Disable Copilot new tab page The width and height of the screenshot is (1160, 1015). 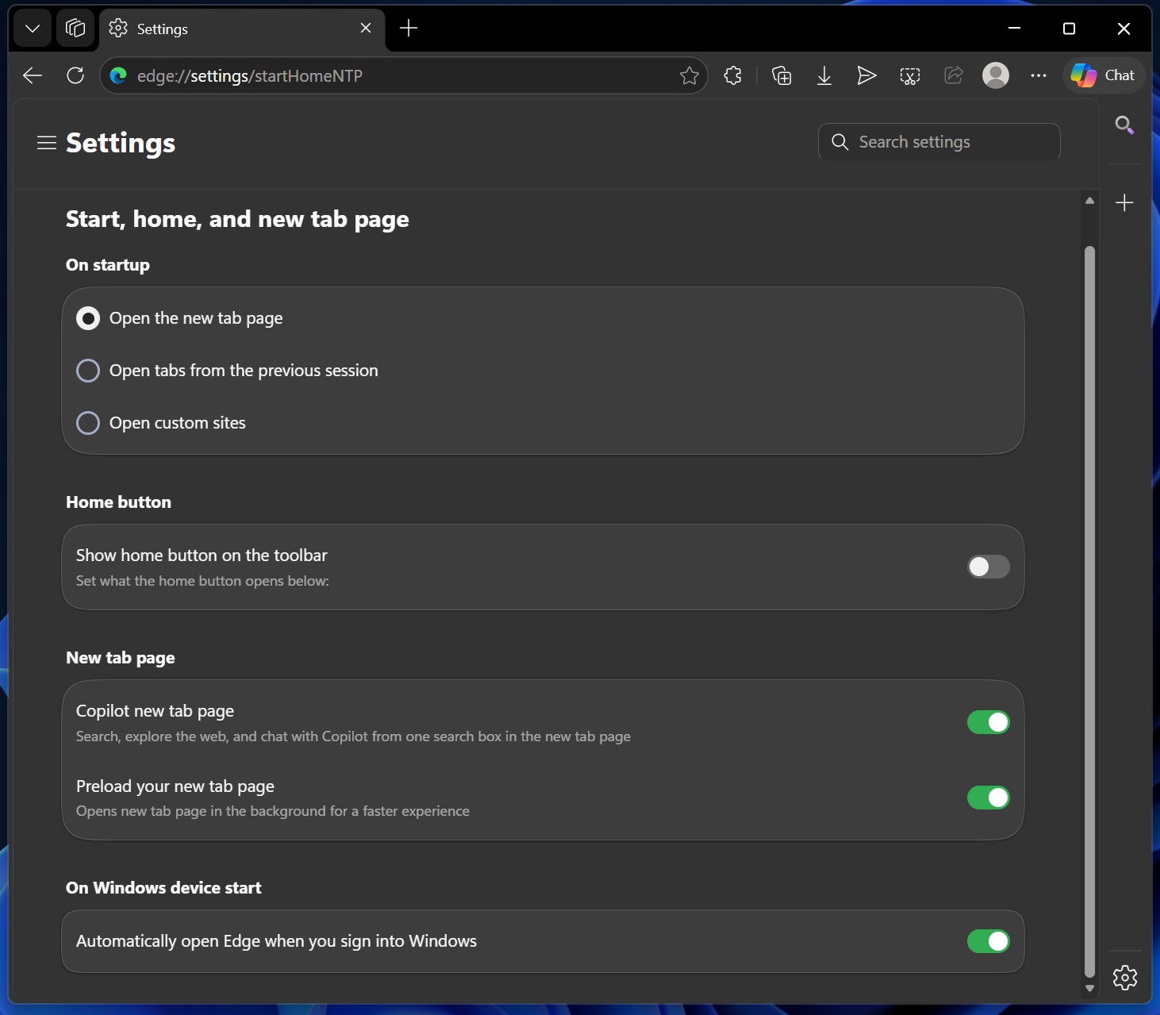988,722
